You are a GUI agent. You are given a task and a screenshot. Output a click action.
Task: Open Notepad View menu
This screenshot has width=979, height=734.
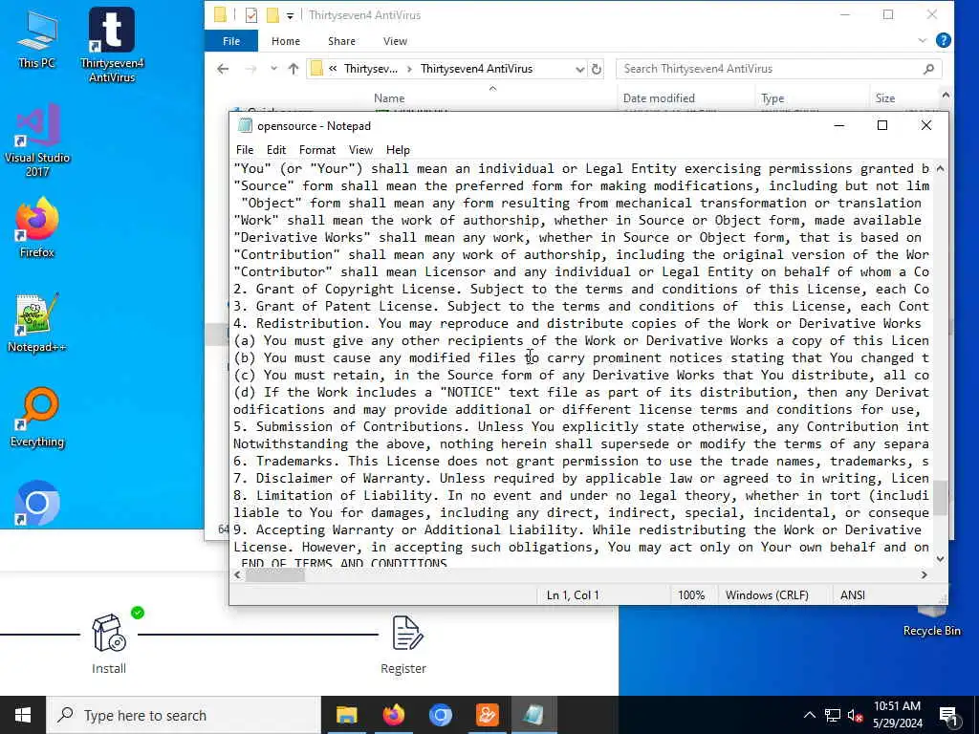360,150
